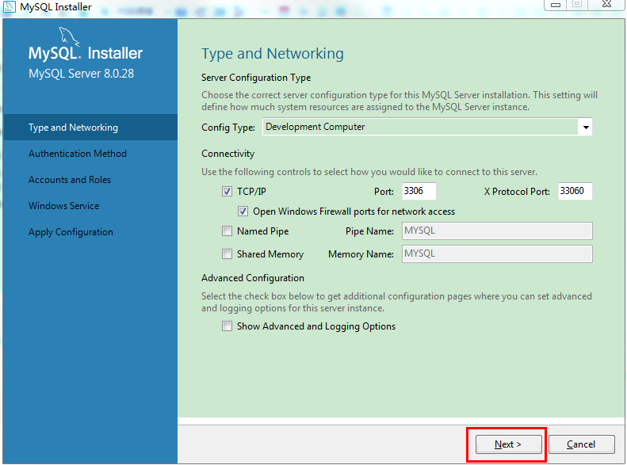
Task: Click the Connectivity section label
Action: (228, 154)
